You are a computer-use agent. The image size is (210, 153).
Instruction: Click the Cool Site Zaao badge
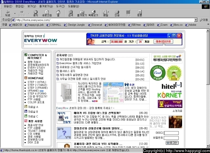[157, 73]
